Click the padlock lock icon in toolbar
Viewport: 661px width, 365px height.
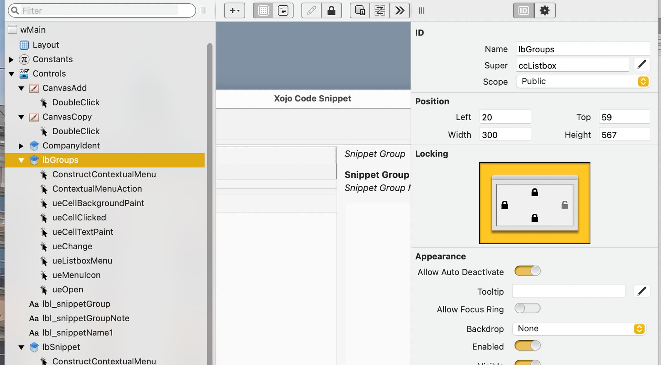[x=331, y=11]
